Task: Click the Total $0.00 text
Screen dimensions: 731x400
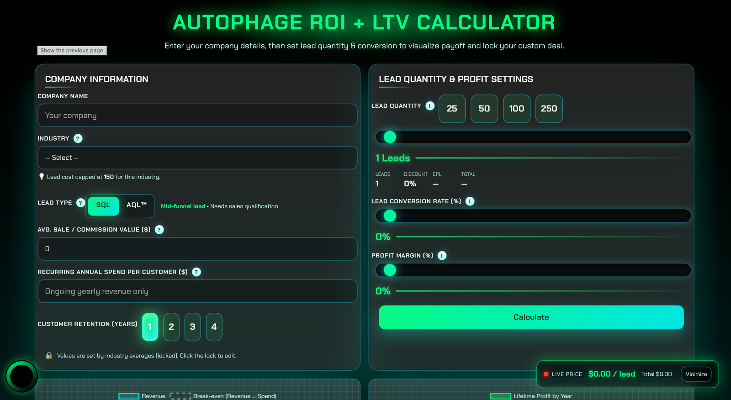Action: click(x=657, y=374)
